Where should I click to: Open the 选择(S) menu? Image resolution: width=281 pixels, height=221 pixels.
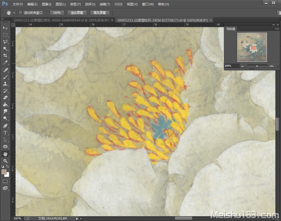(x=90, y=4)
